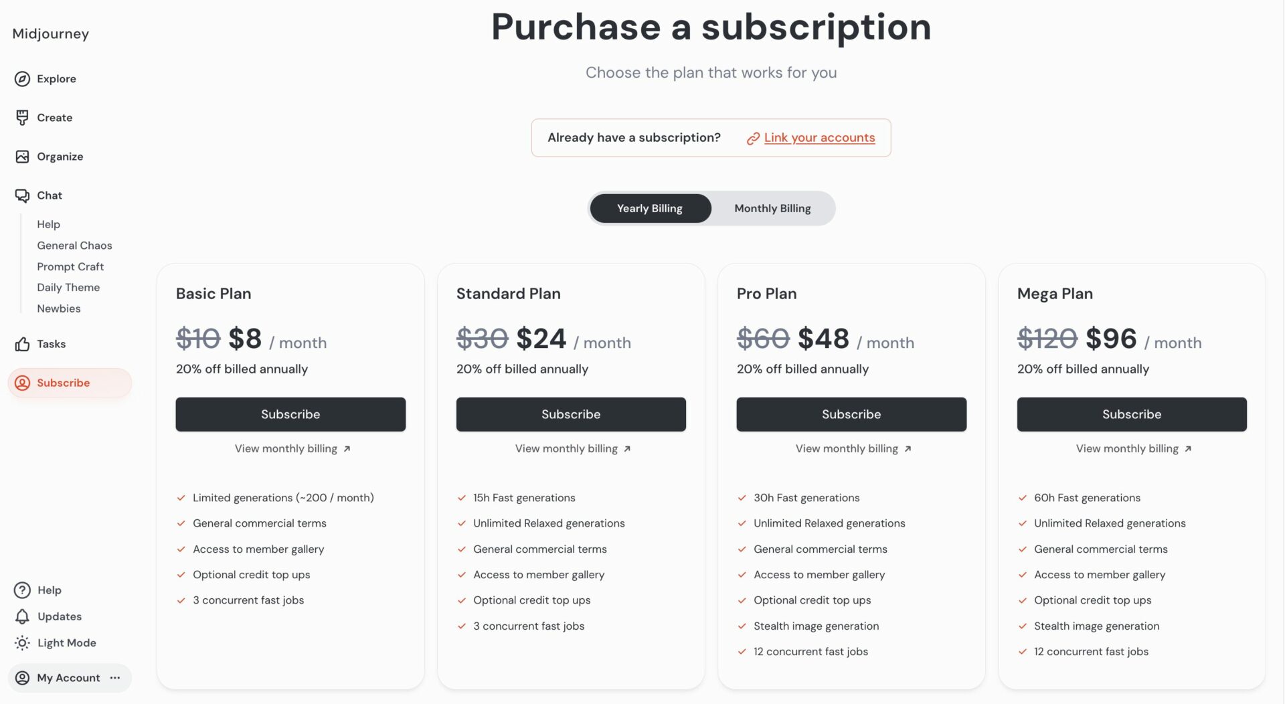Subscribe to the Standard Plan

point(571,414)
